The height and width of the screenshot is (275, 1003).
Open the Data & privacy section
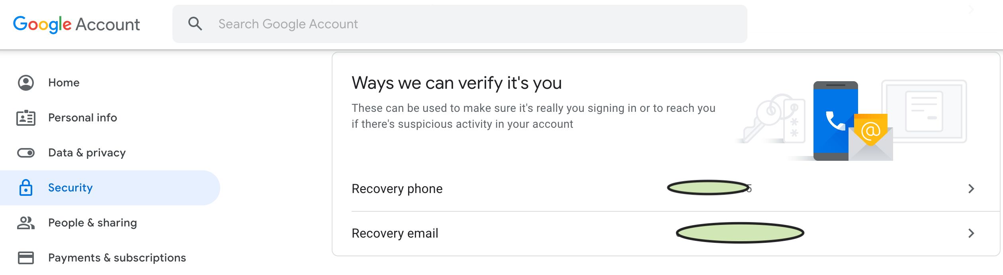click(87, 152)
